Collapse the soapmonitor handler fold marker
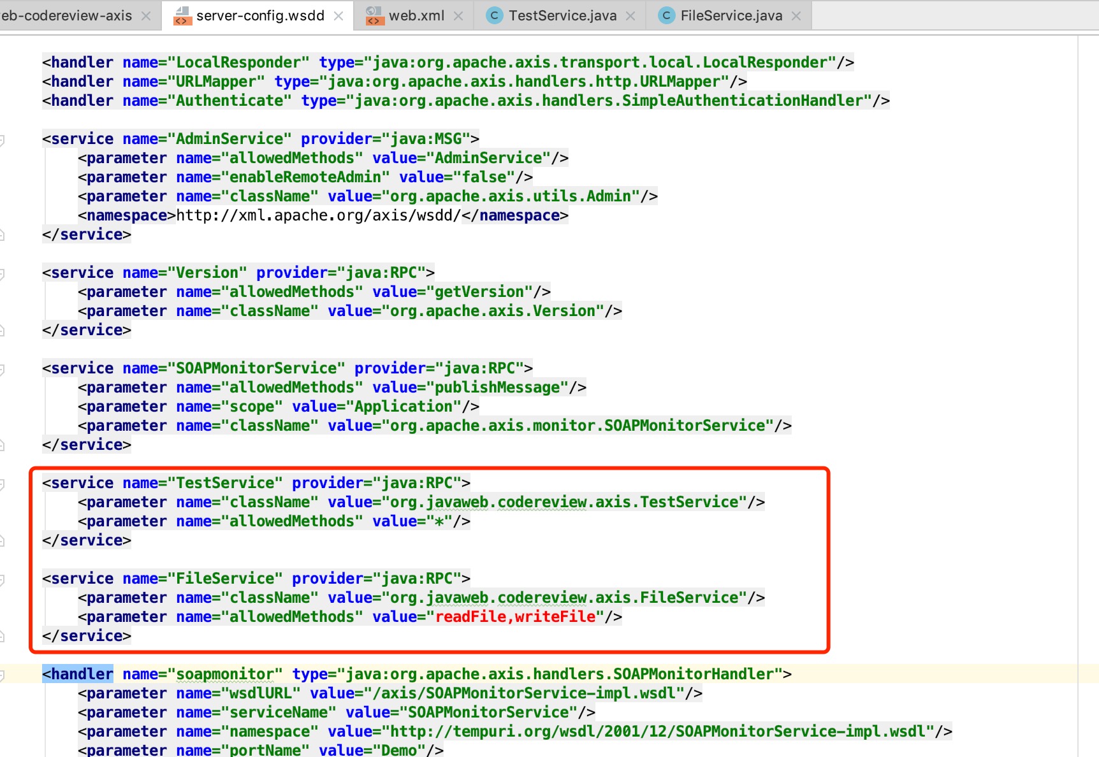Screen dimensions: 1099x757 (x=2, y=675)
